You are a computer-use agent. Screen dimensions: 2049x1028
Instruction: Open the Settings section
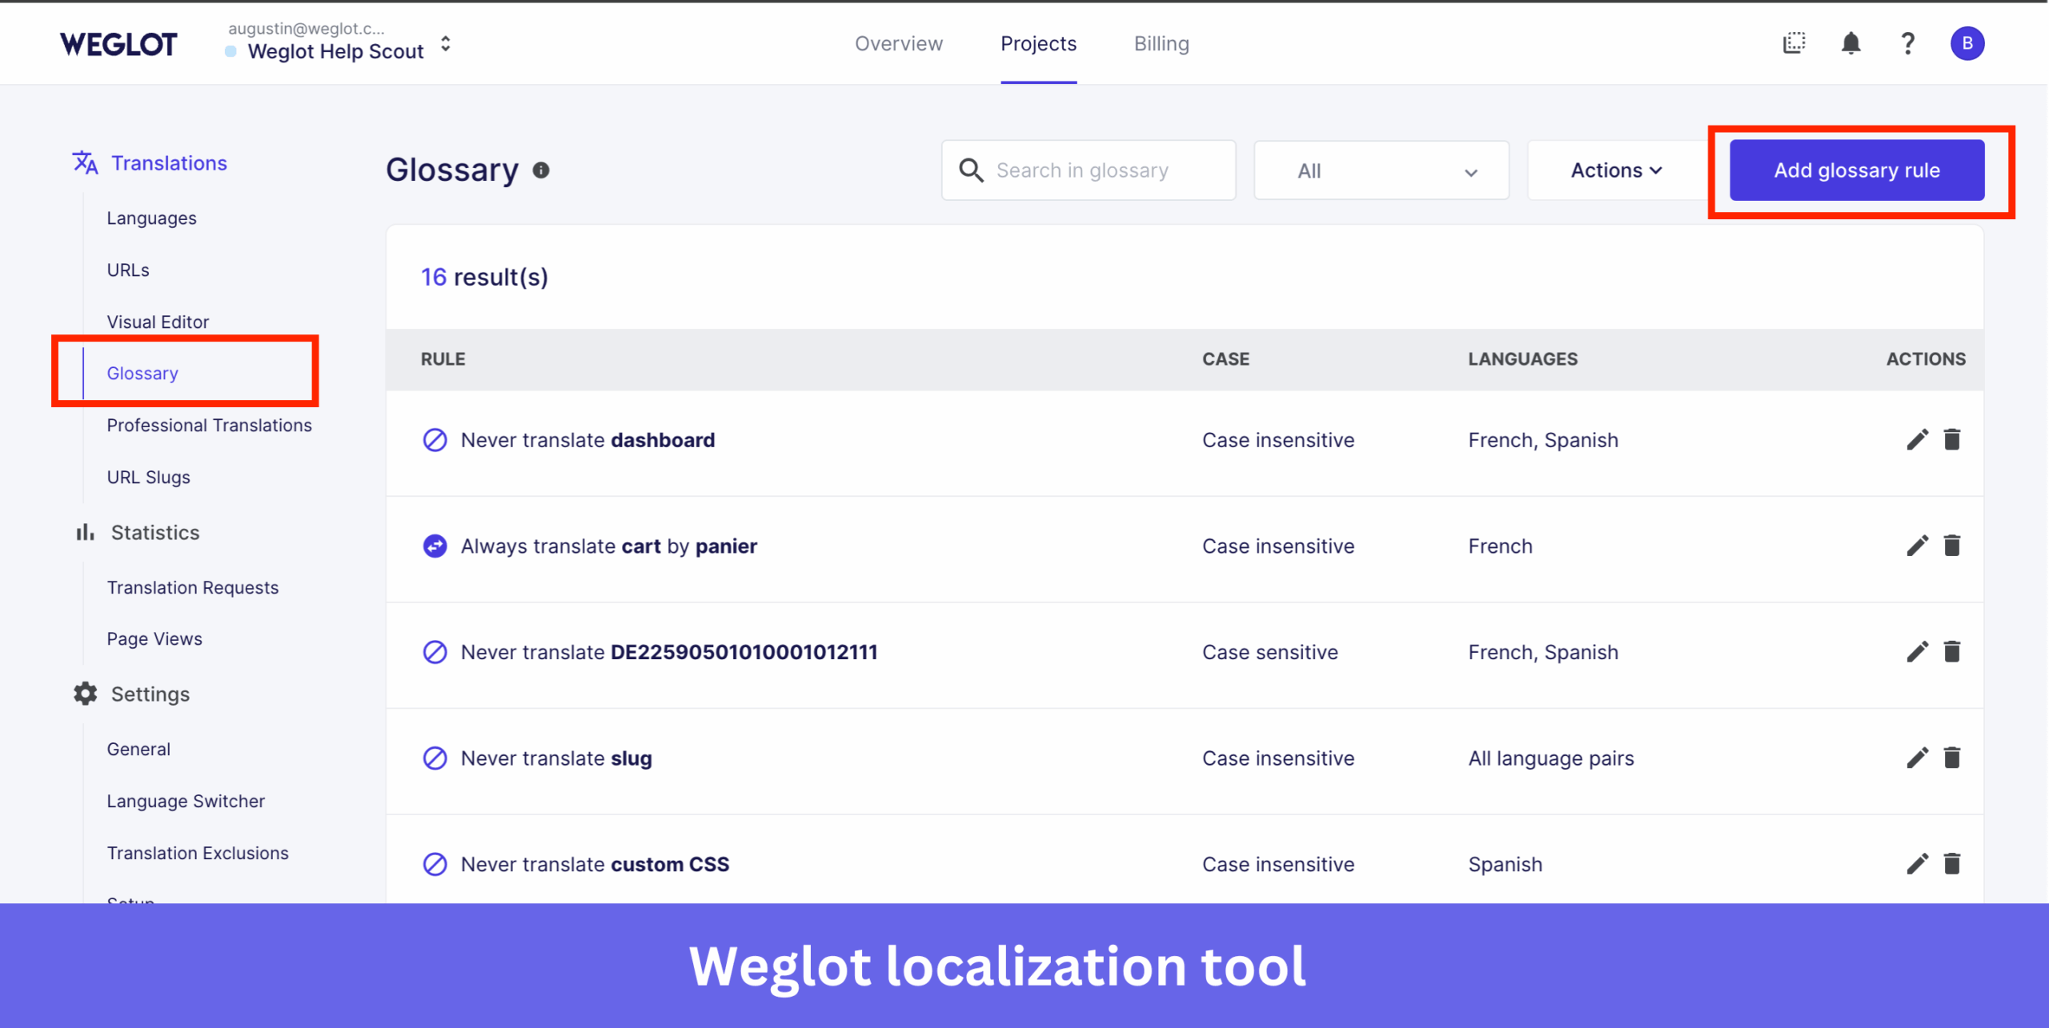[x=150, y=694]
